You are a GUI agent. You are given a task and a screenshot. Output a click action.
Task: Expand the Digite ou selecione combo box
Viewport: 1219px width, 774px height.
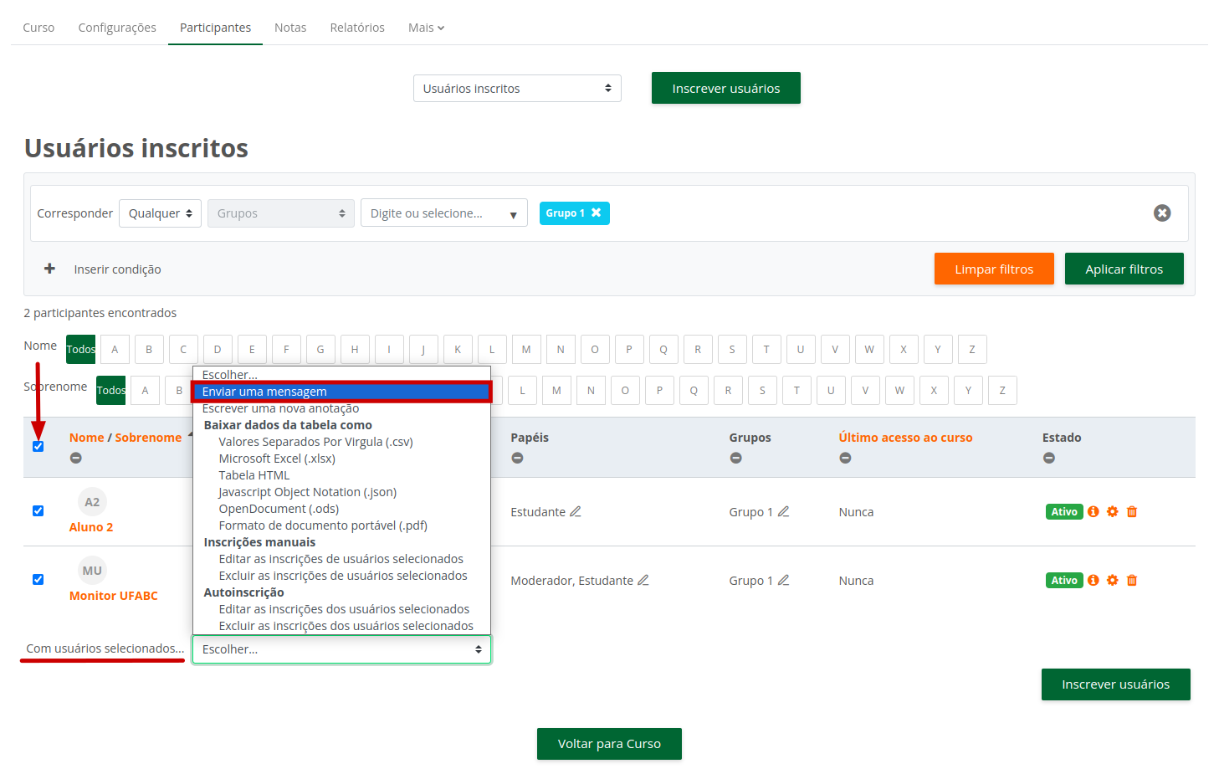[443, 213]
